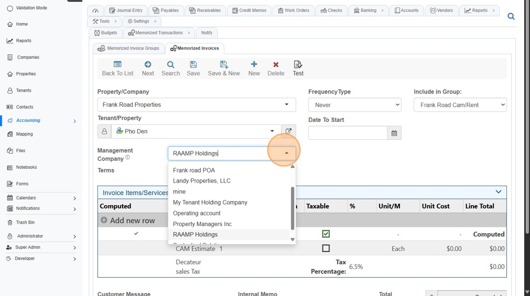
Task: Open the dashboard gauge tab icon
Action: [95, 10]
